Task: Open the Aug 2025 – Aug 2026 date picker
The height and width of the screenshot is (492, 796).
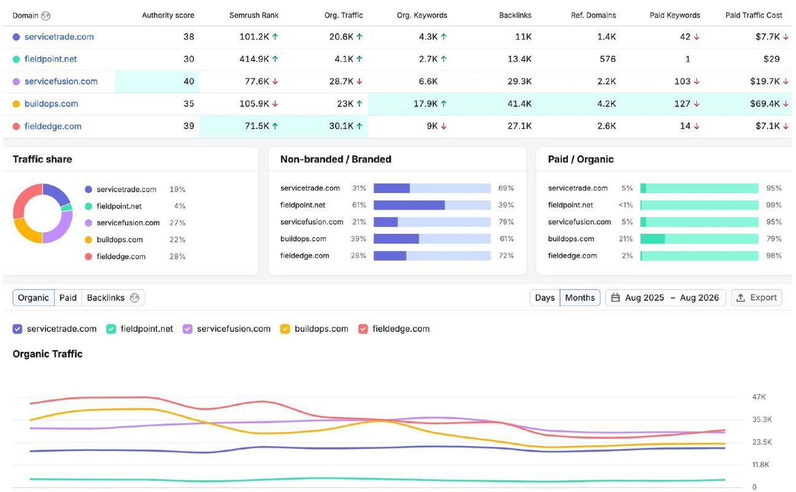Action: 666,298
